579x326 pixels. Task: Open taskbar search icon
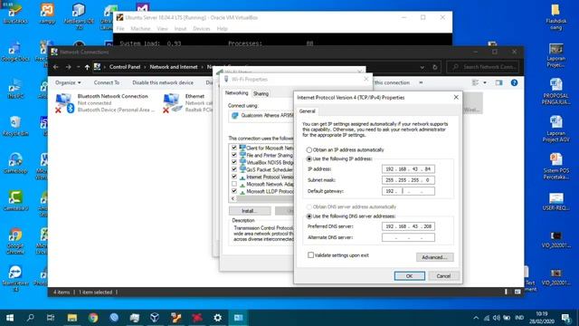click(30, 318)
